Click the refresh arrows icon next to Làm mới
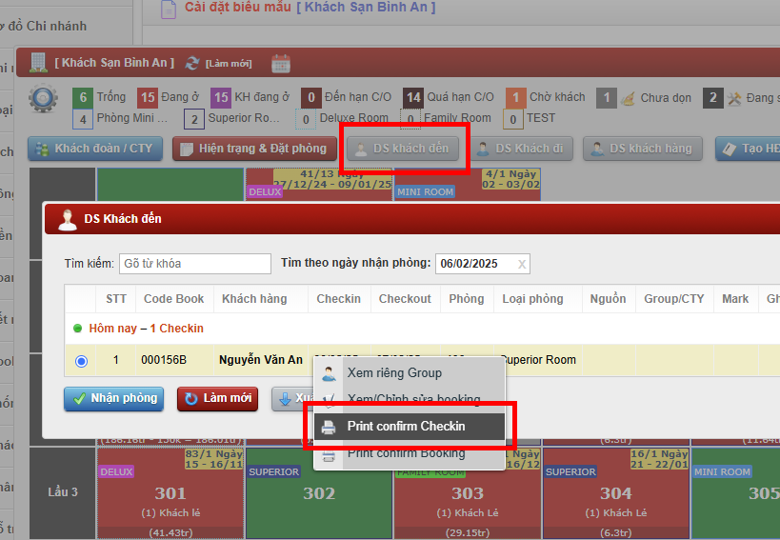Viewport: 780px width, 540px height. [x=192, y=63]
